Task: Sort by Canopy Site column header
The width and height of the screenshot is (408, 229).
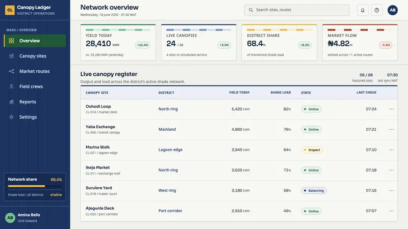Action: tap(97, 93)
